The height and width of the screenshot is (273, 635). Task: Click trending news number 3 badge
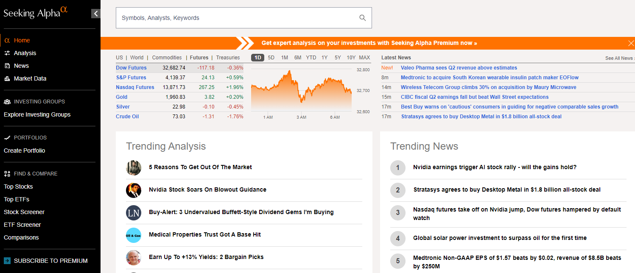398,213
